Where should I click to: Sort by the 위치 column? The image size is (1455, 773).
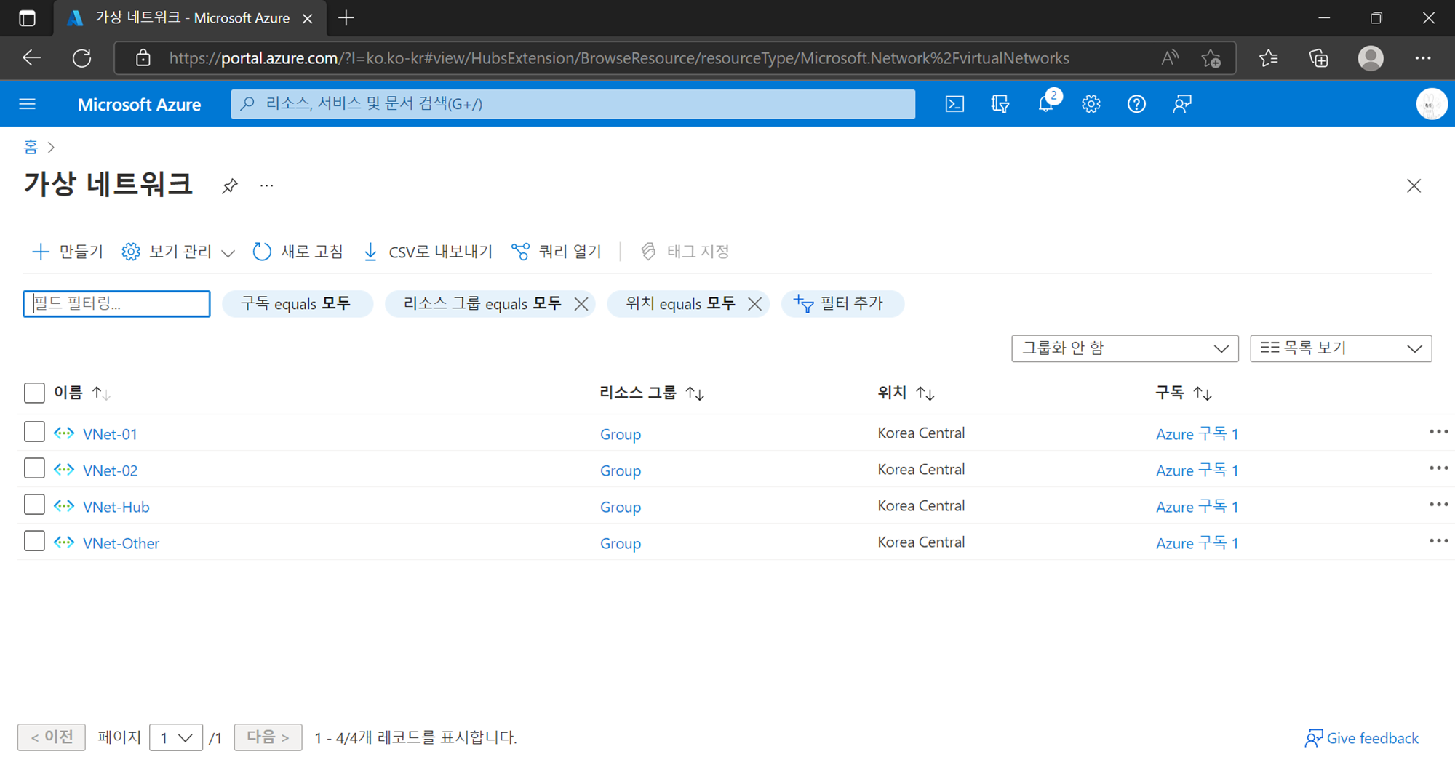click(906, 393)
